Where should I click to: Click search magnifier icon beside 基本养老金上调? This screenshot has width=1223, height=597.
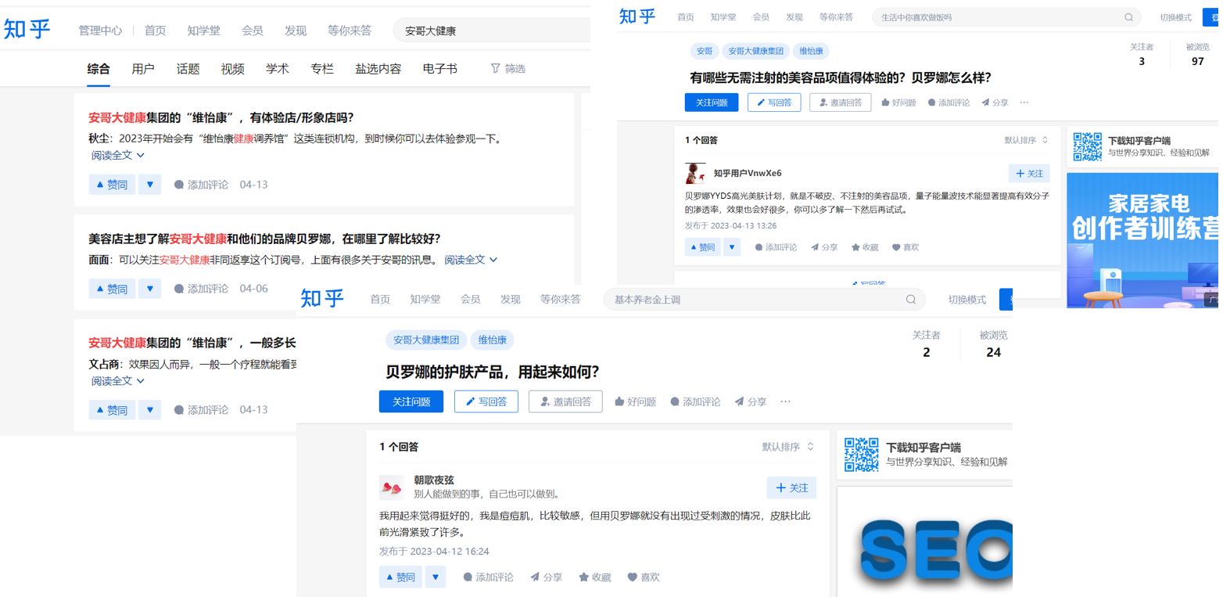(910, 299)
